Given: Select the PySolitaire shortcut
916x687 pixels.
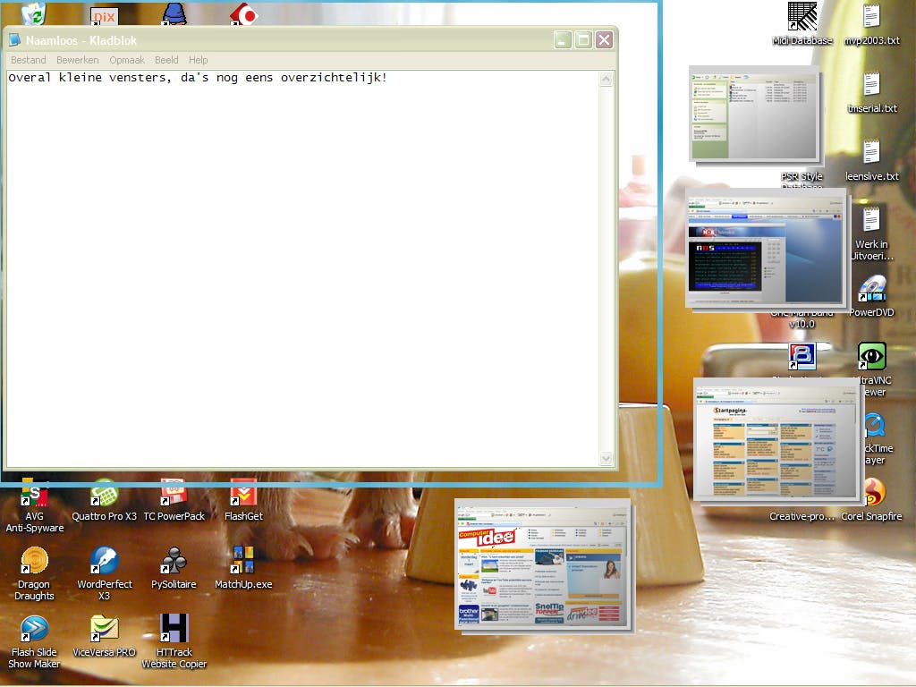Looking at the screenshot, I should click(174, 568).
